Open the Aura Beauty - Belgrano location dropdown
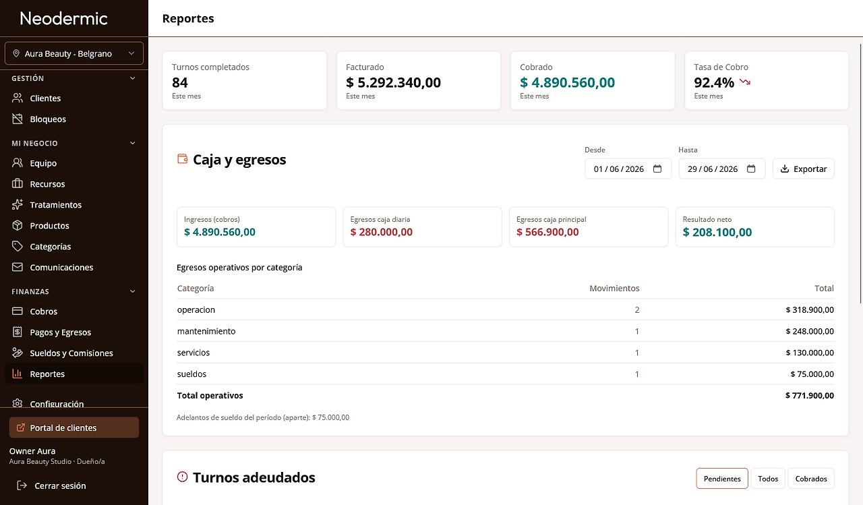 pyautogui.click(x=74, y=54)
